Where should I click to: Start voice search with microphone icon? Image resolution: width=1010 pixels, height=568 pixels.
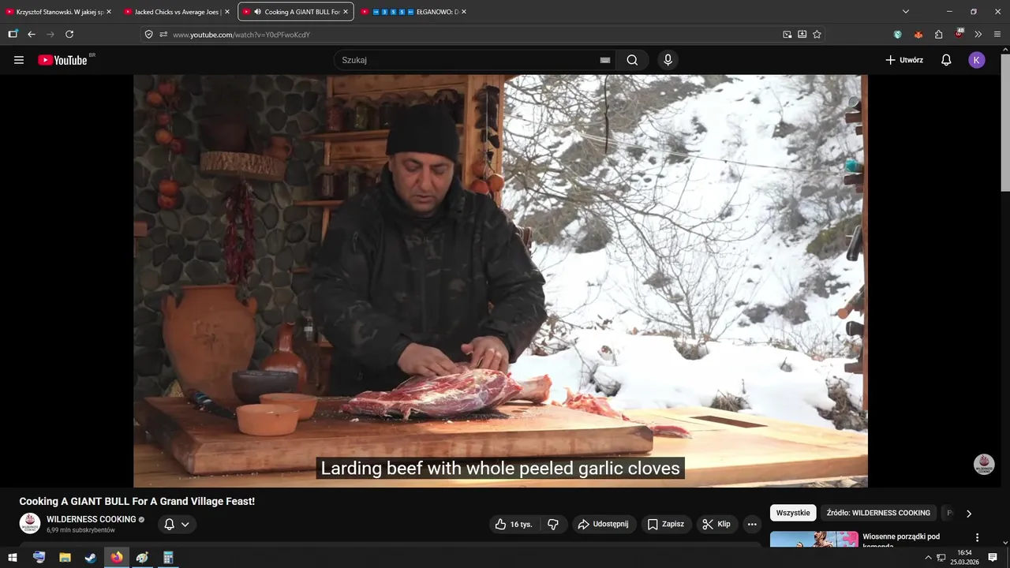pos(668,60)
